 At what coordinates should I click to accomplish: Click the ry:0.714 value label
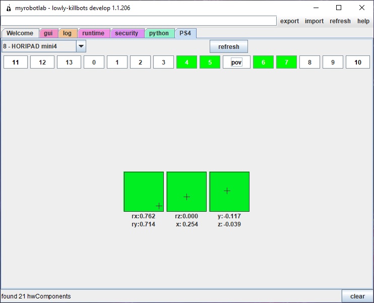coord(144,224)
